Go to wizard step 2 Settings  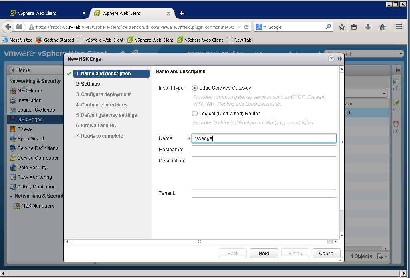click(x=90, y=84)
